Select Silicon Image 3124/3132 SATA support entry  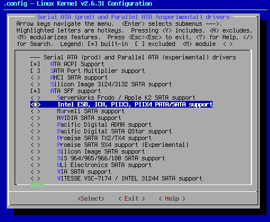tap(111, 84)
